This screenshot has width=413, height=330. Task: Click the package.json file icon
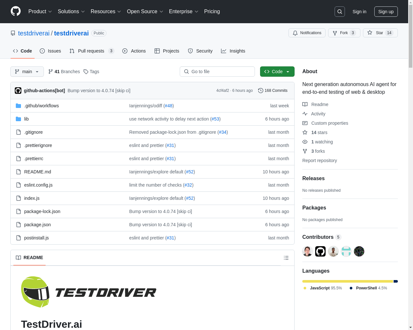pos(18,225)
